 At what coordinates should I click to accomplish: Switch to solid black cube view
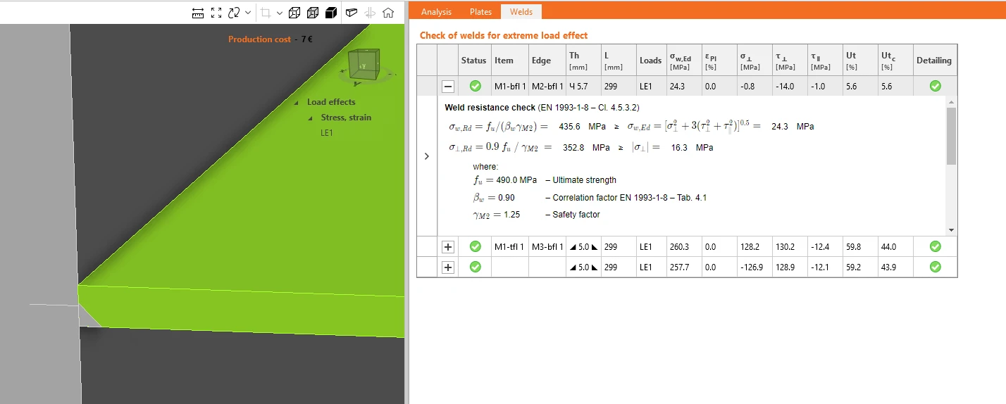(x=331, y=12)
